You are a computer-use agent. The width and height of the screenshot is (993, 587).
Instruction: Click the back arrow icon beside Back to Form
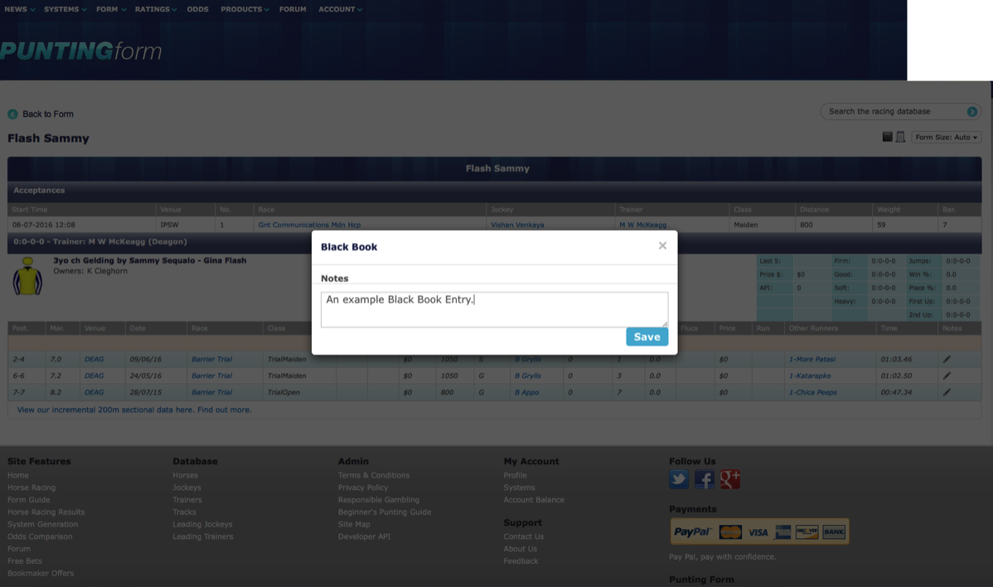click(12, 114)
